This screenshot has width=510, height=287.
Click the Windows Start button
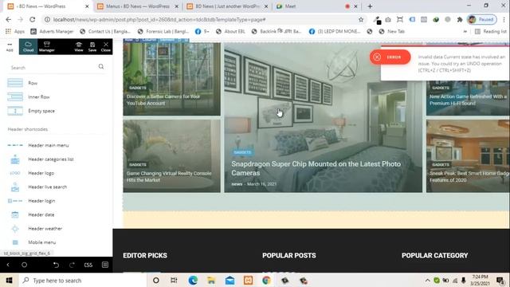pos(9,280)
